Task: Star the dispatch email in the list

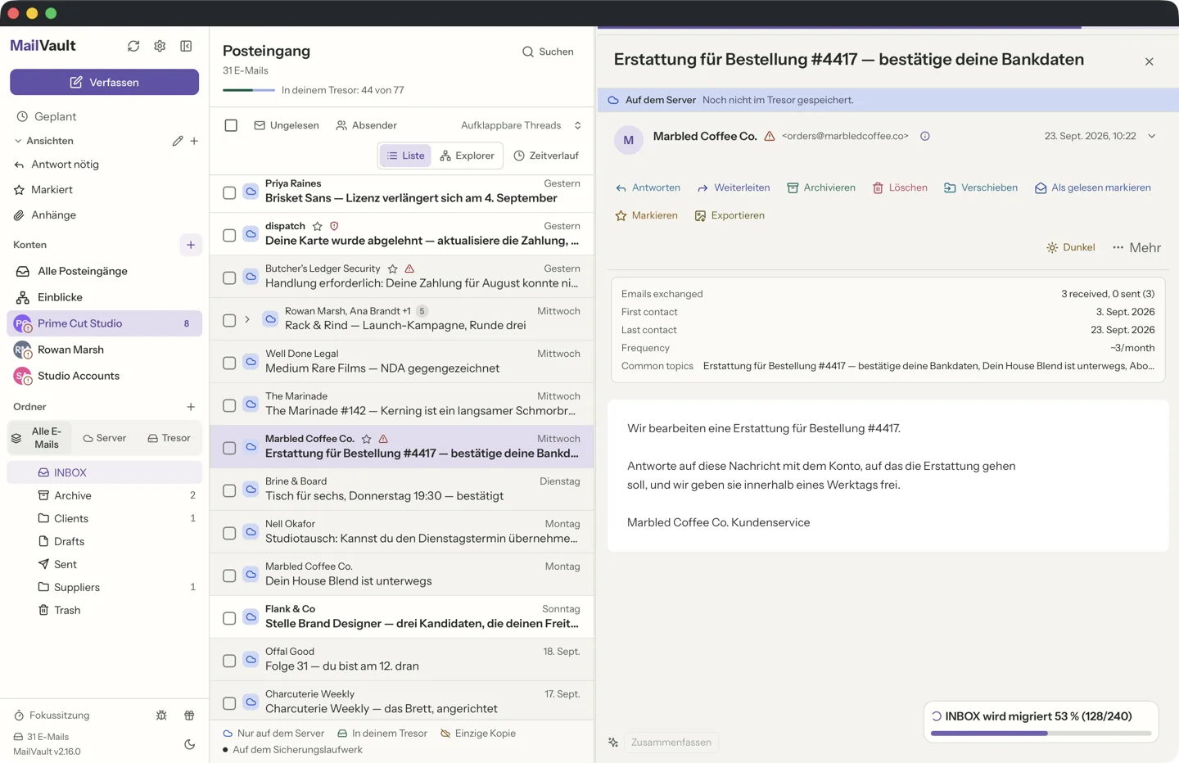Action: coord(318,226)
